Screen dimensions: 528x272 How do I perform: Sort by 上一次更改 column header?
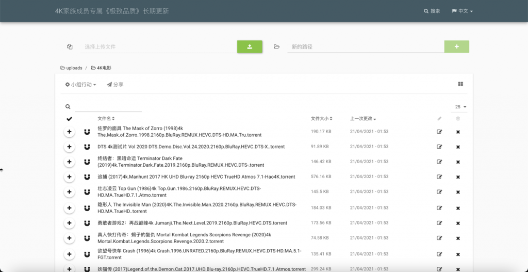(x=363, y=119)
